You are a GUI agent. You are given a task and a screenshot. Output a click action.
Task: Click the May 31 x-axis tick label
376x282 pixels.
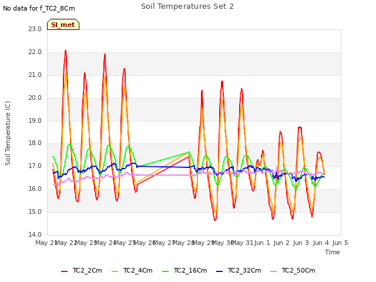(242, 243)
